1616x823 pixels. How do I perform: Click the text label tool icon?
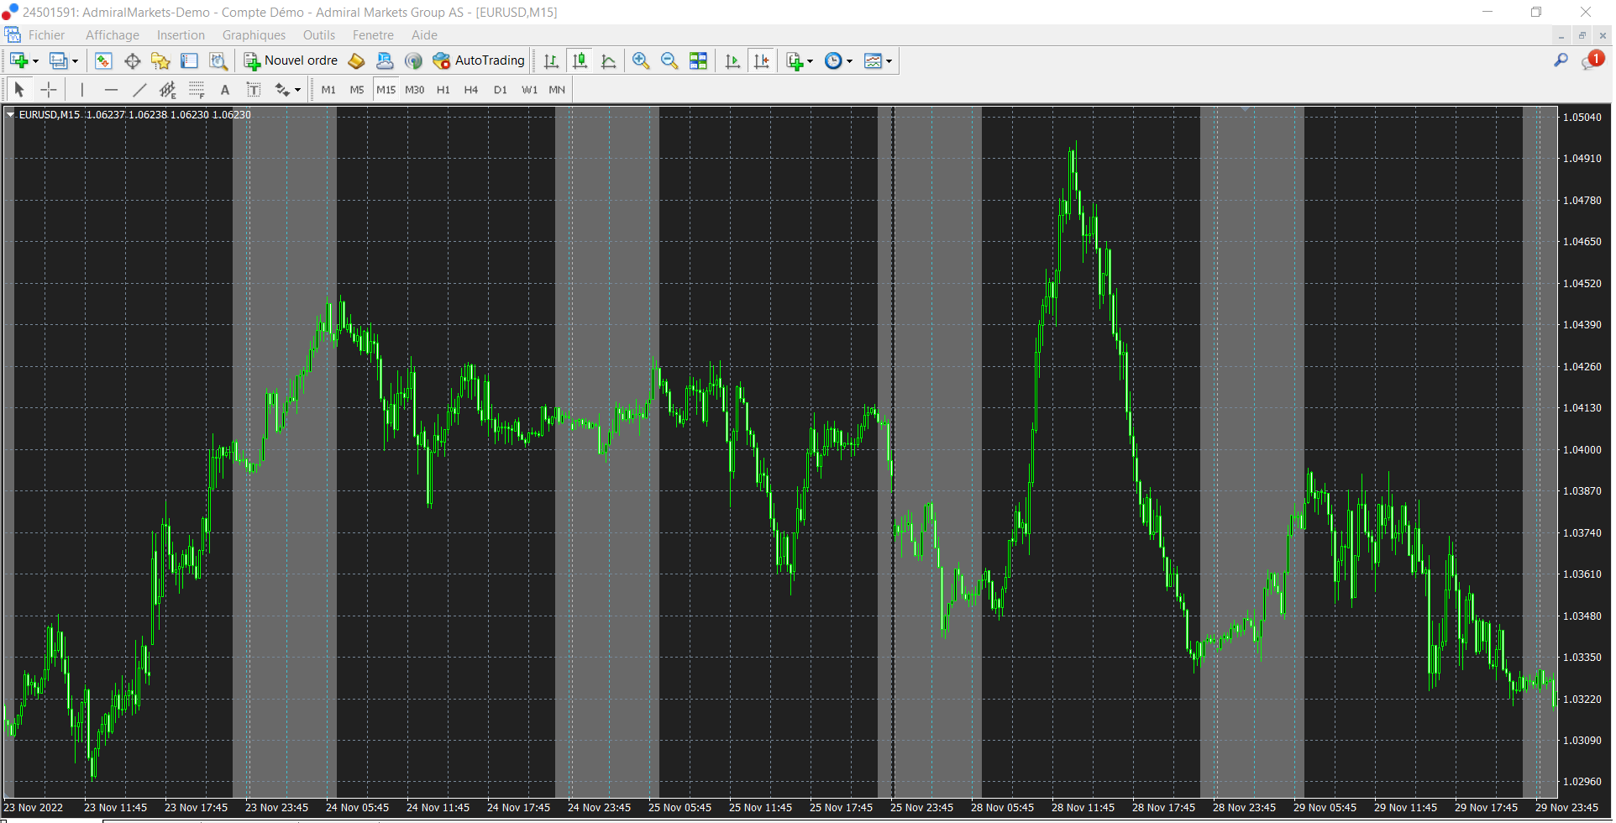click(x=254, y=90)
